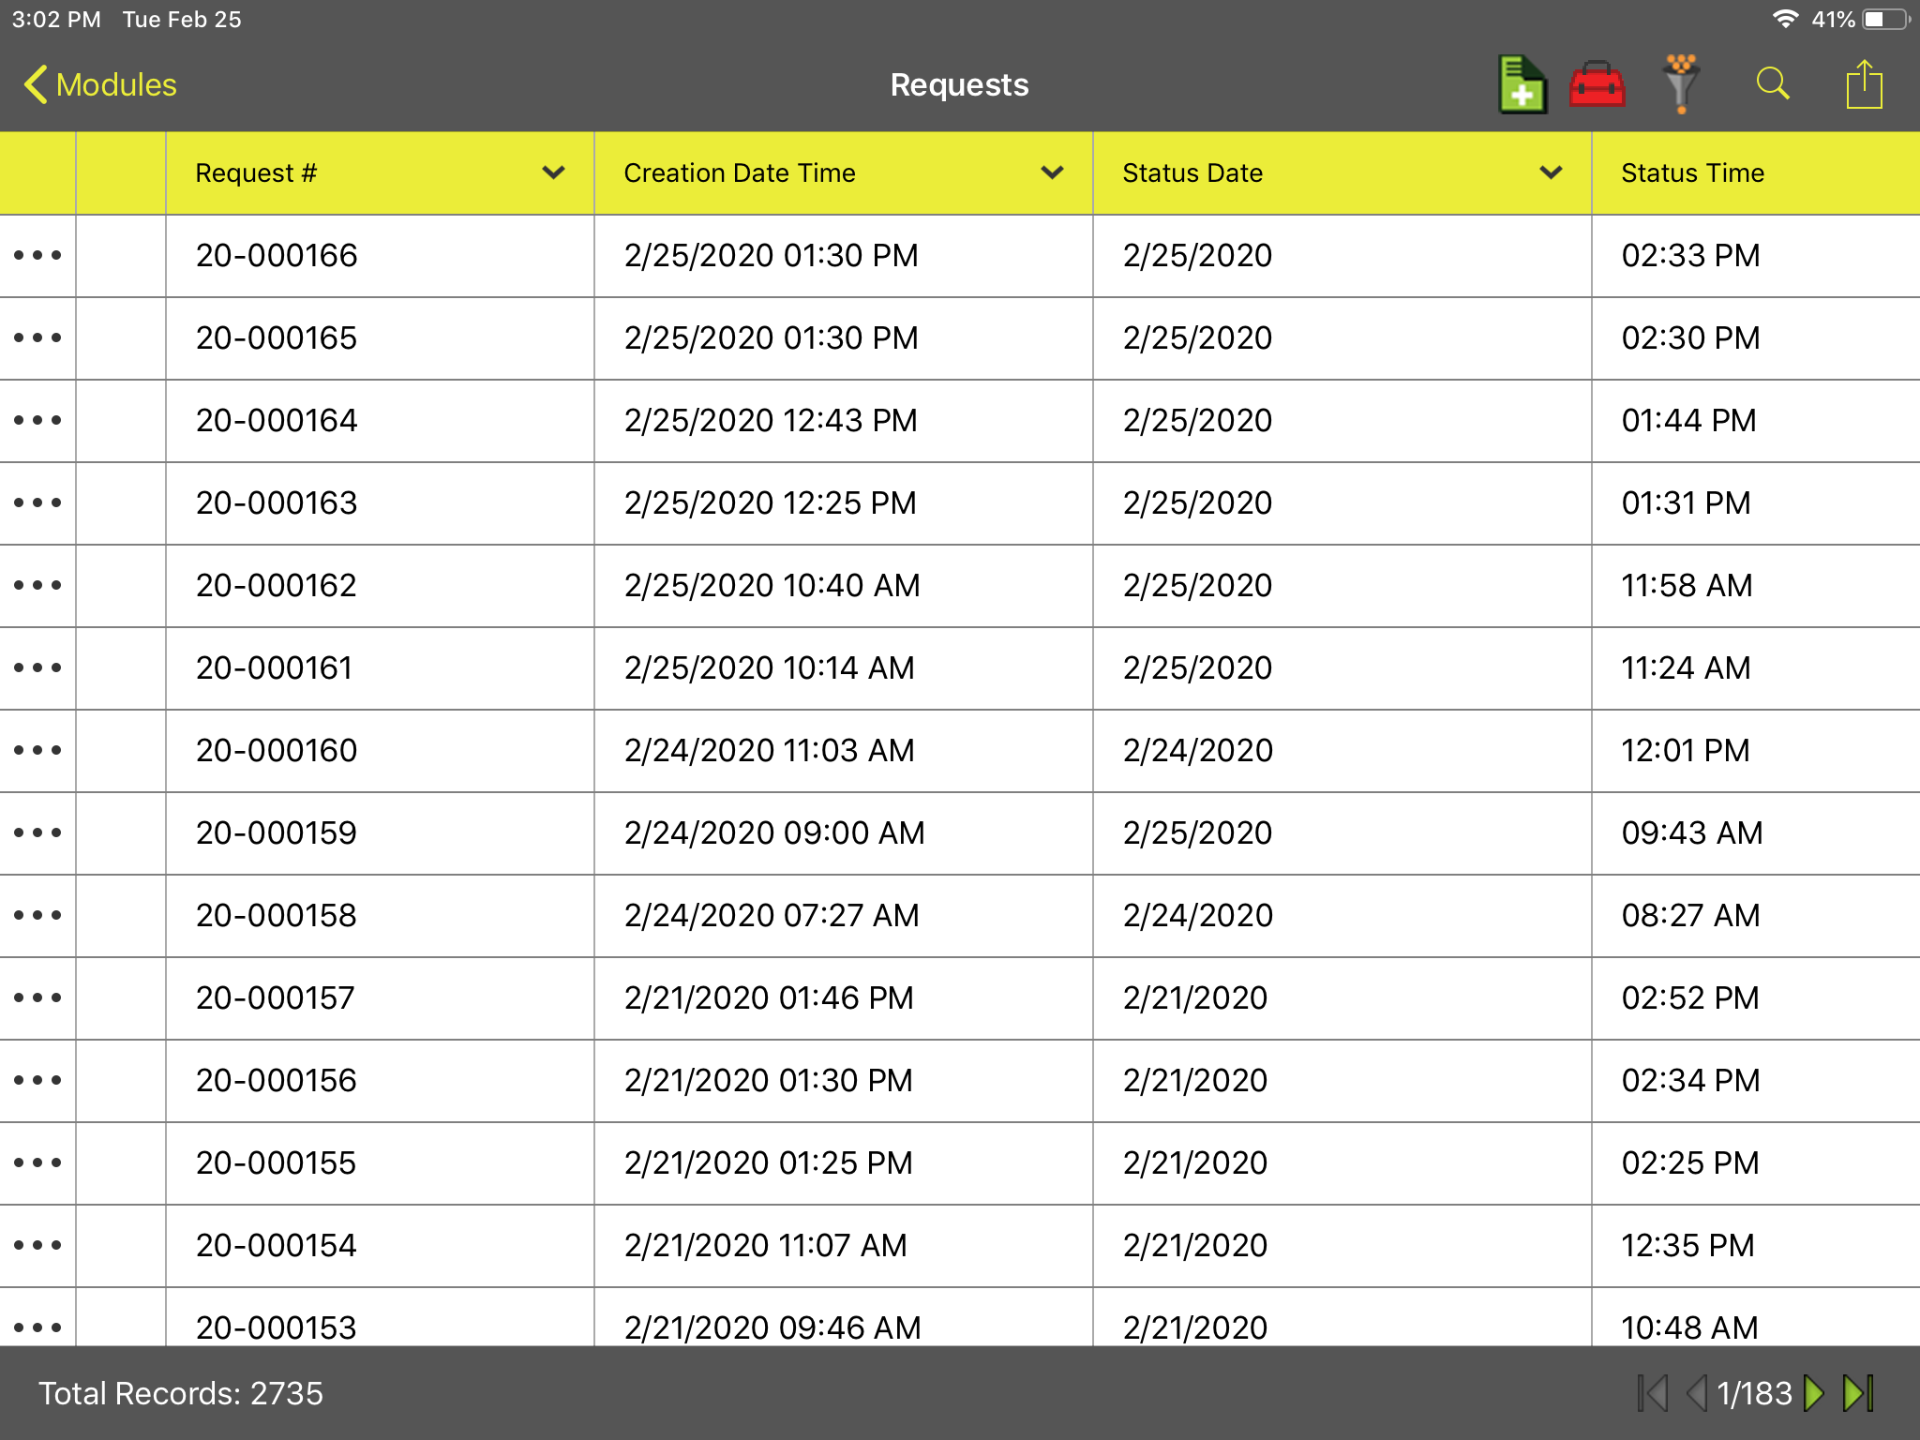Go to the previous page of records

(1695, 1393)
